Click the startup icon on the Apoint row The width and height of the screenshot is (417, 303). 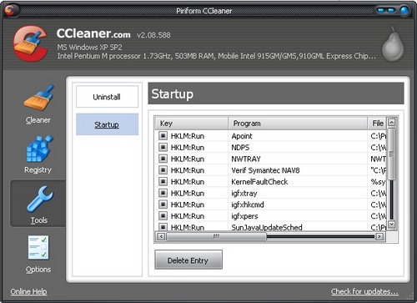[163, 136]
